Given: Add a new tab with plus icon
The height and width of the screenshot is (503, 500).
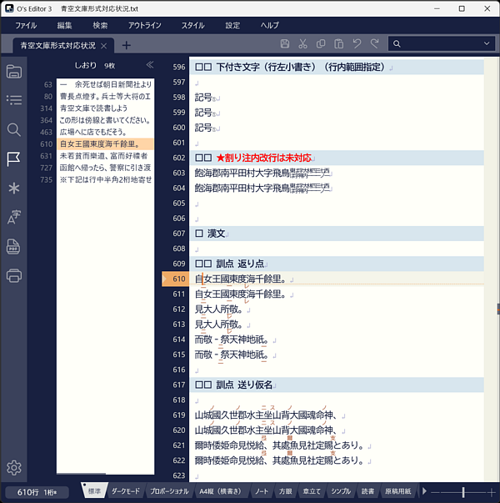Looking at the screenshot, I should 127,45.
